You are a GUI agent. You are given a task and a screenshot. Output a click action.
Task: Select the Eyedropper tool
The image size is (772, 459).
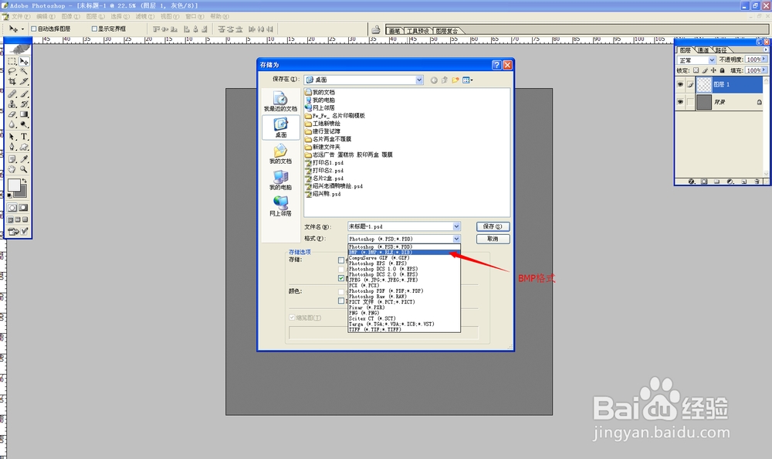point(24,159)
